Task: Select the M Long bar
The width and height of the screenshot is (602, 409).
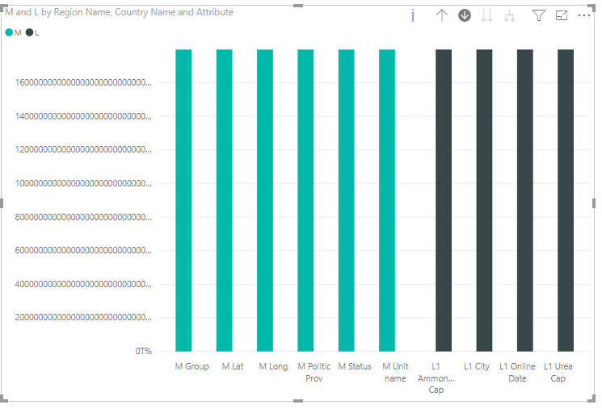Action: click(x=265, y=200)
